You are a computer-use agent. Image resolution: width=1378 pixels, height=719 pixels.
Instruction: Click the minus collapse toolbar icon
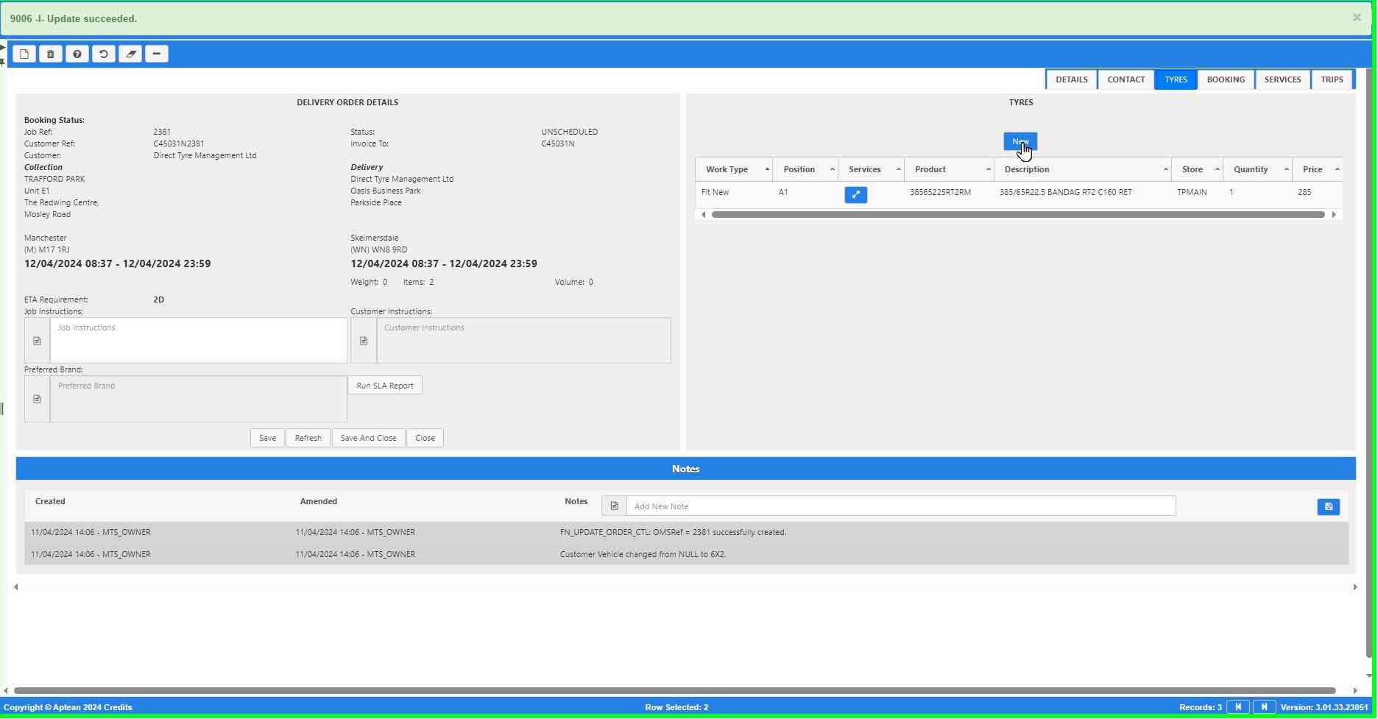(157, 54)
